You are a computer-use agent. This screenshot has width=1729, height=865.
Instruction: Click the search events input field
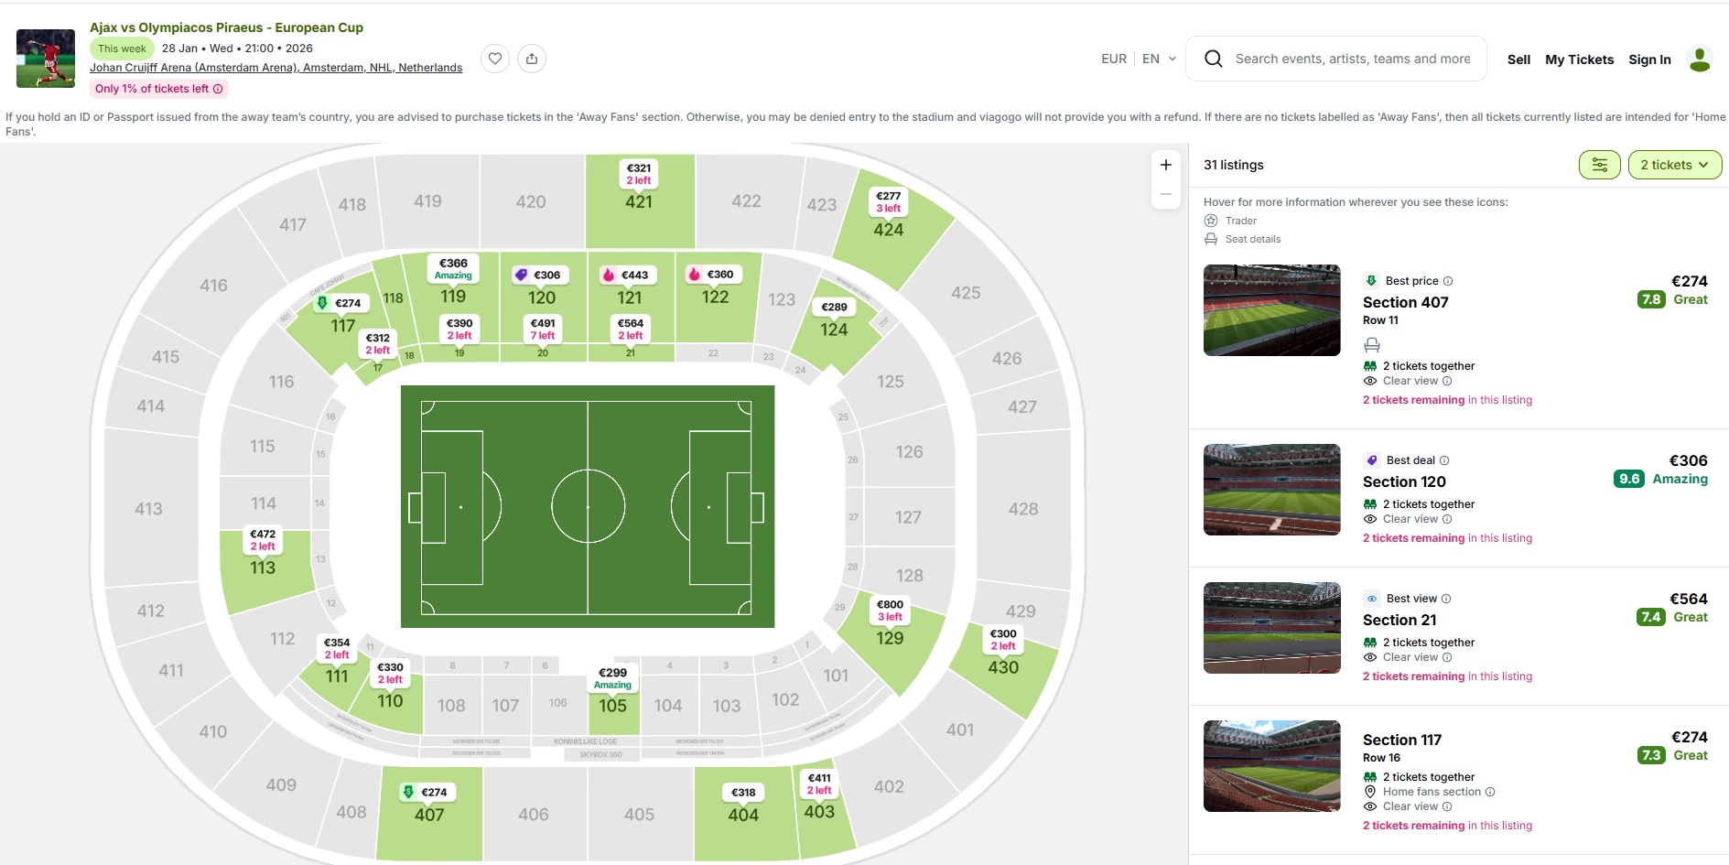[x=1352, y=59]
